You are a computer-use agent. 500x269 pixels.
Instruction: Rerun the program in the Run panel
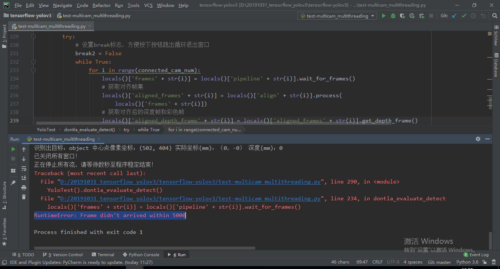(x=13, y=149)
